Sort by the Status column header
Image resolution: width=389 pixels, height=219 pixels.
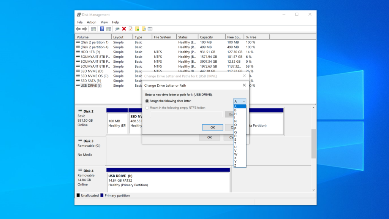tap(187, 37)
